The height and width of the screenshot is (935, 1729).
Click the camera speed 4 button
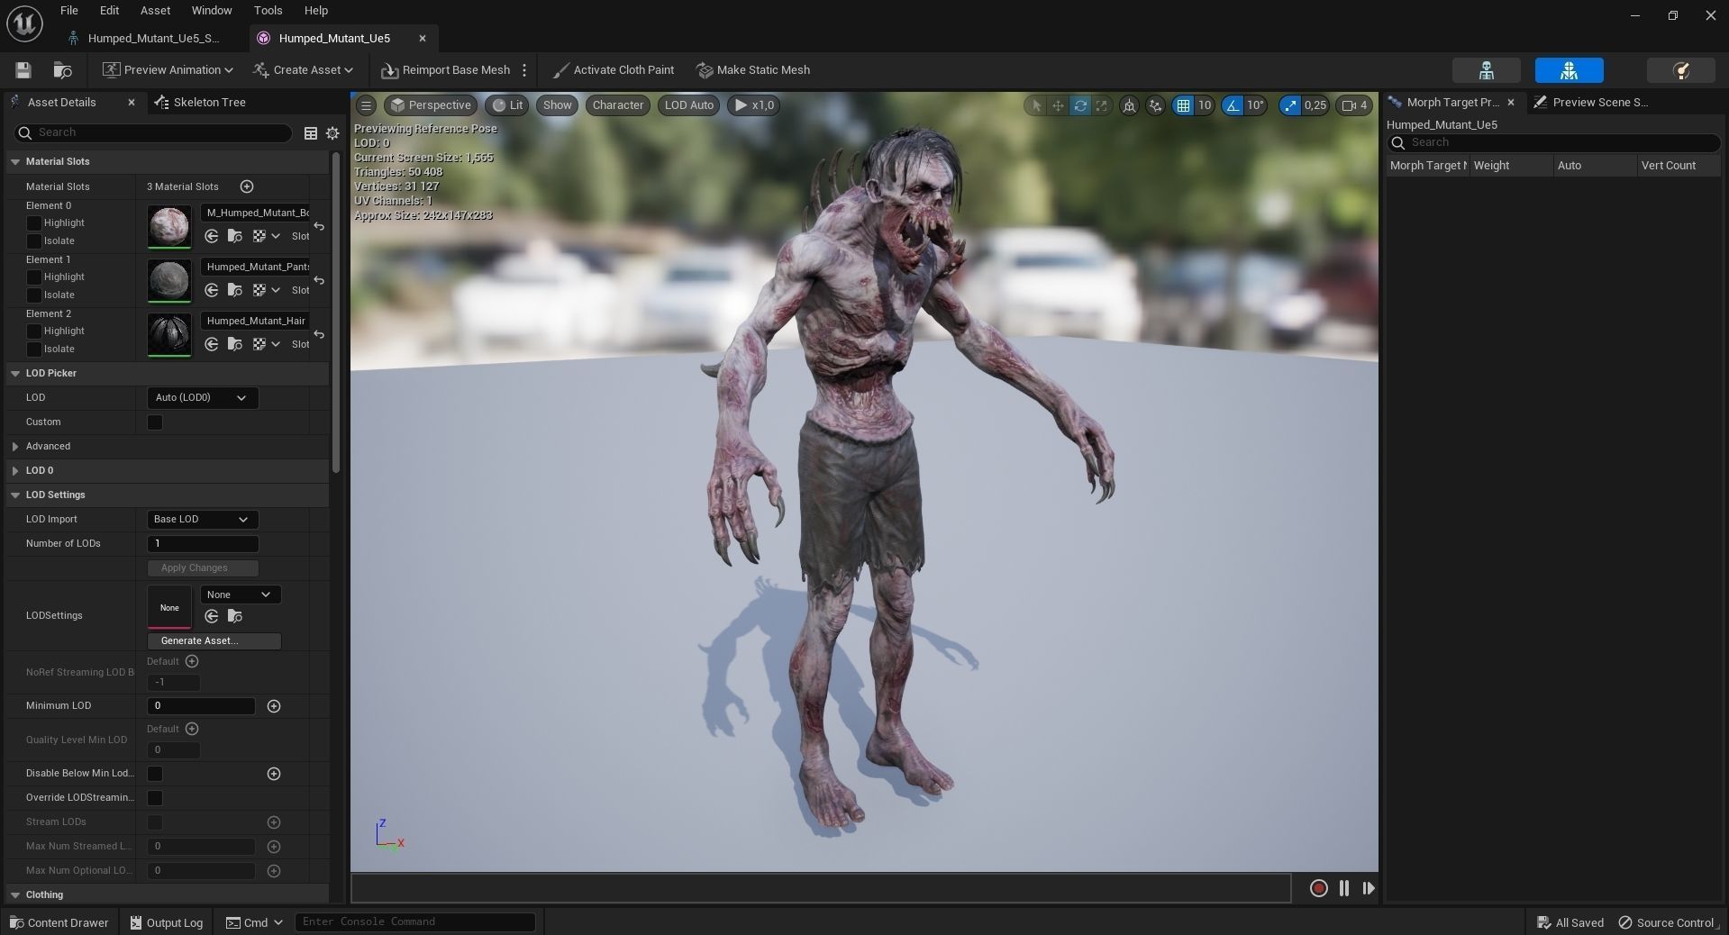coord(1354,105)
